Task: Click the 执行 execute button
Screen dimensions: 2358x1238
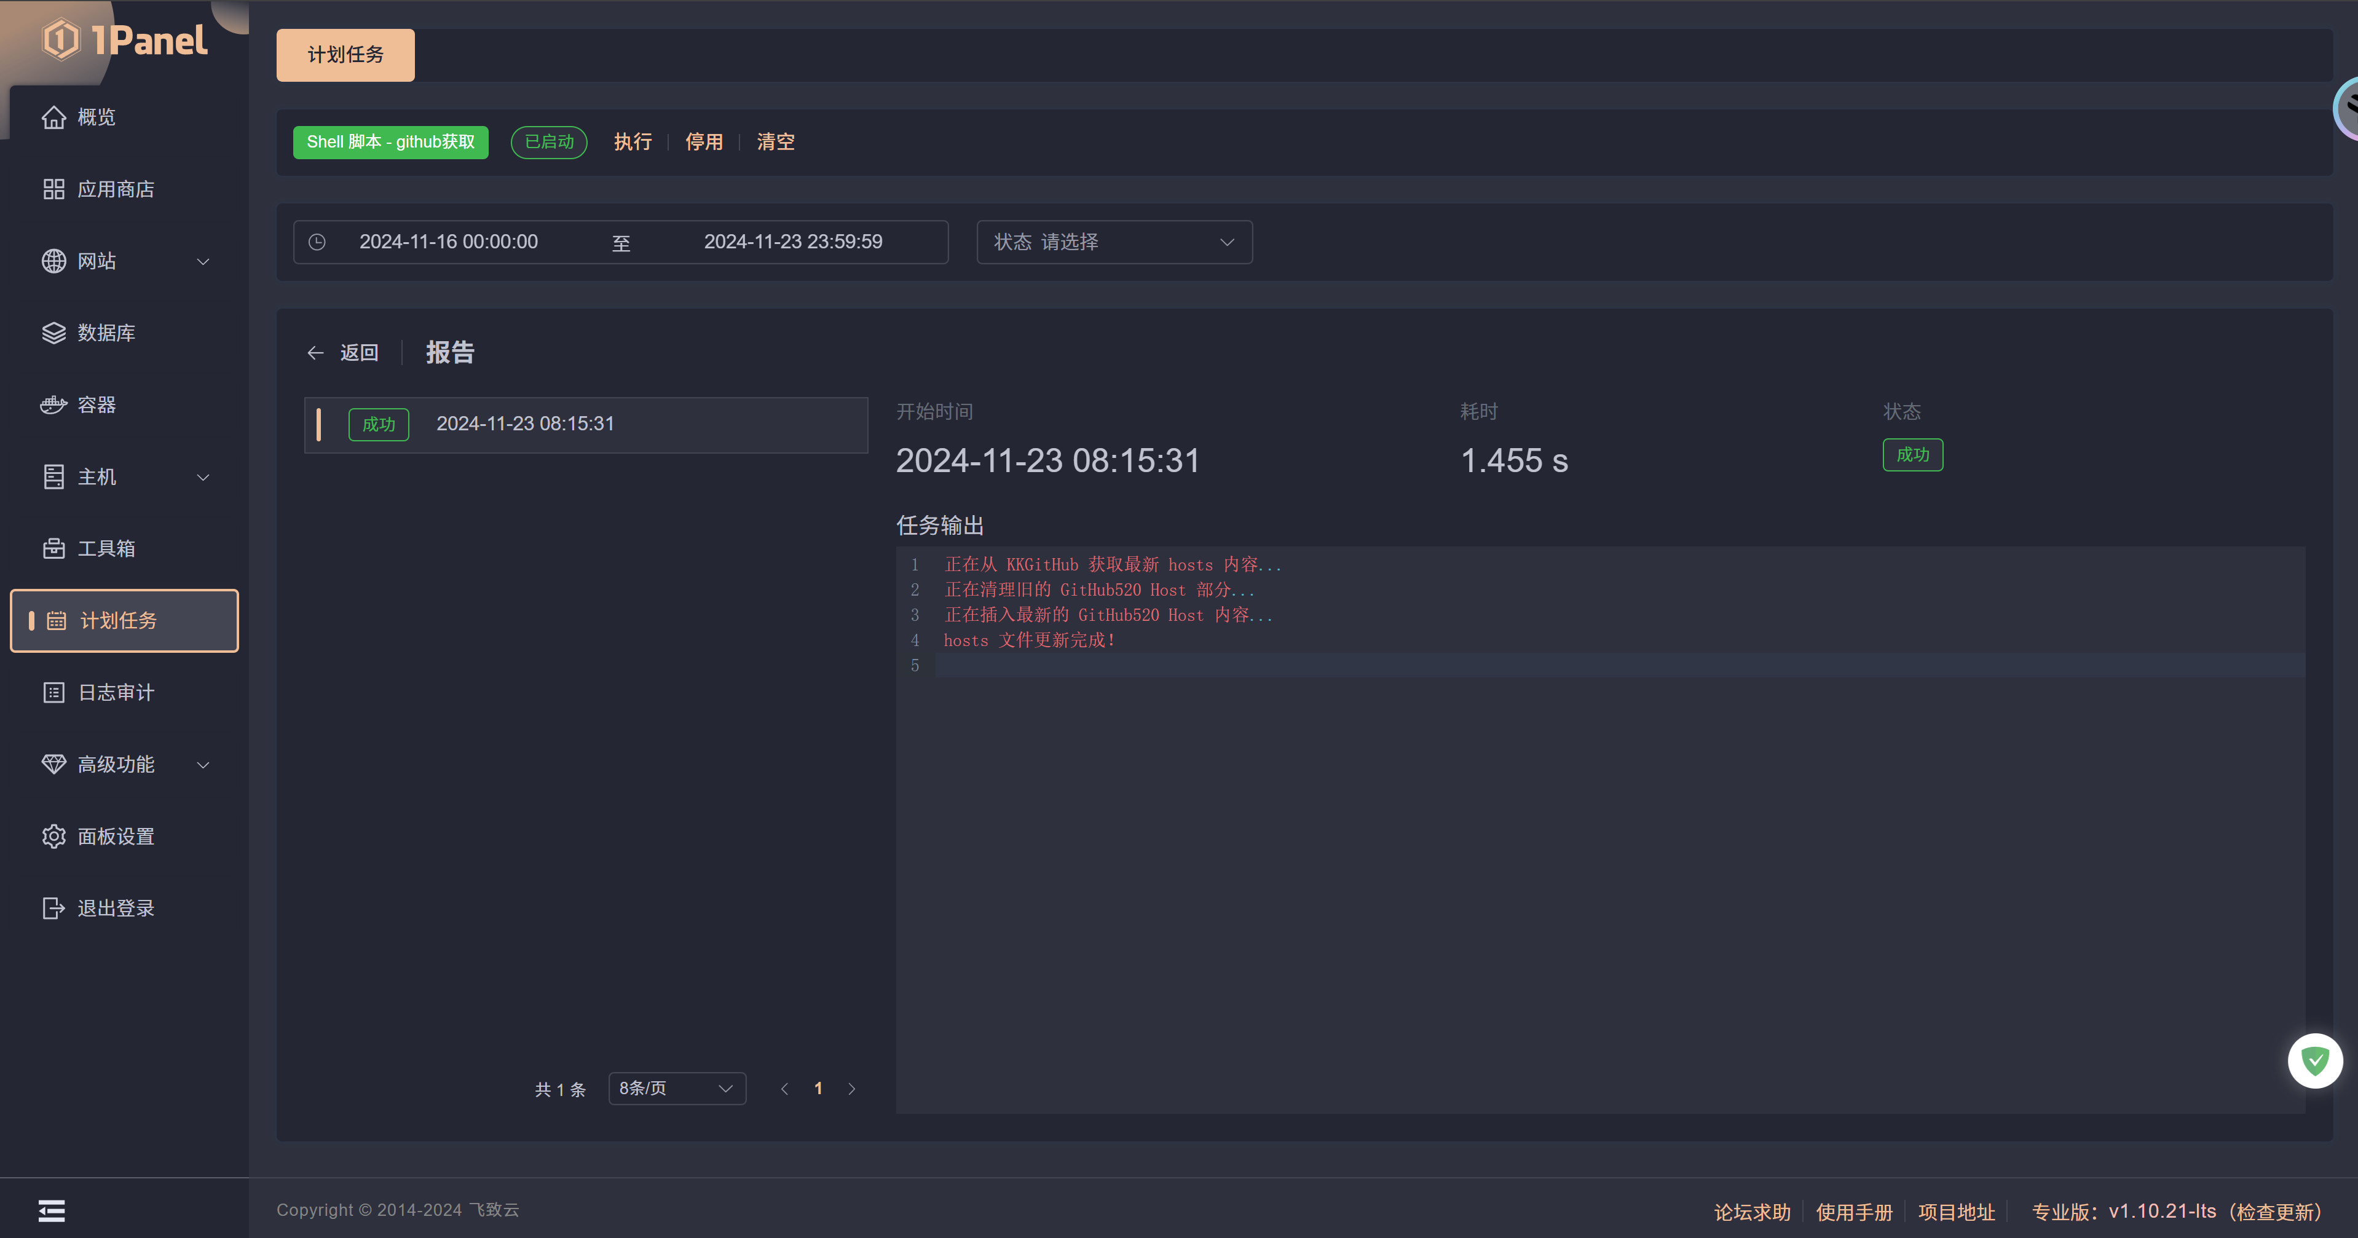Action: (633, 142)
